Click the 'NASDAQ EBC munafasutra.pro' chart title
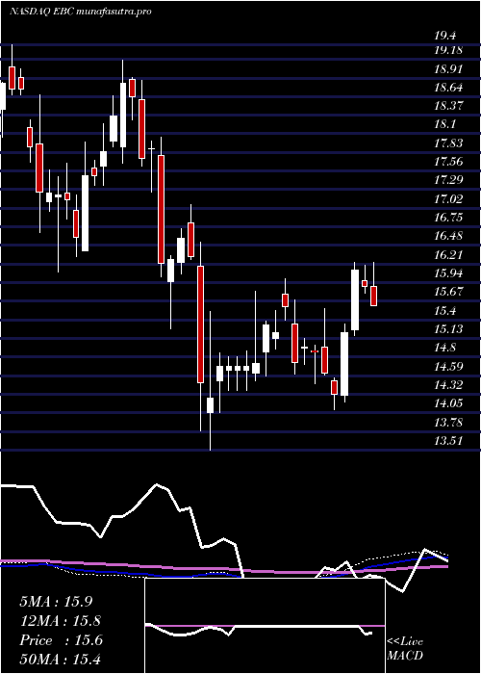481x674 pixels. click(x=80, y=12)
